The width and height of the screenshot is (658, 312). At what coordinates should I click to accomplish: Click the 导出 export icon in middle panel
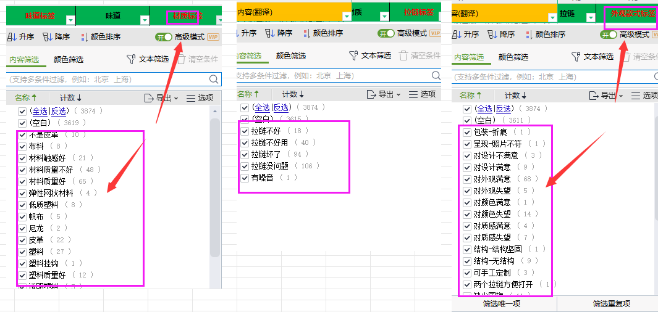371,94
